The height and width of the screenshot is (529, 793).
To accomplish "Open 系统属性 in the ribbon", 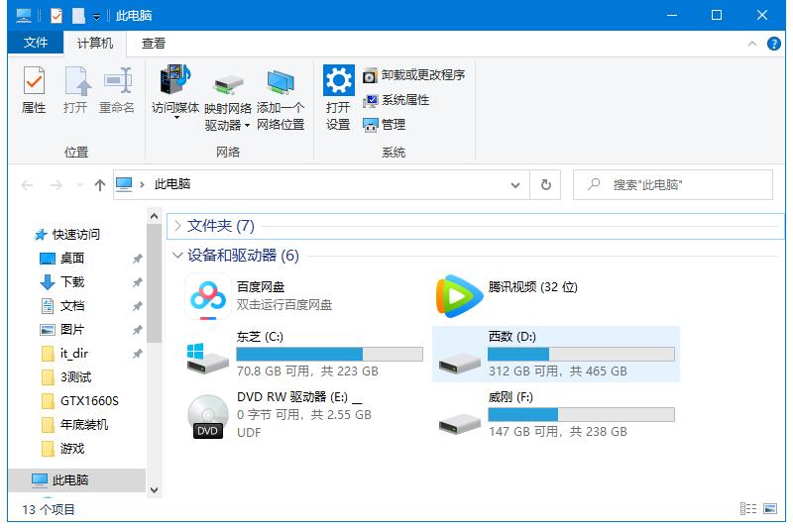I will [x=396, y=100].
